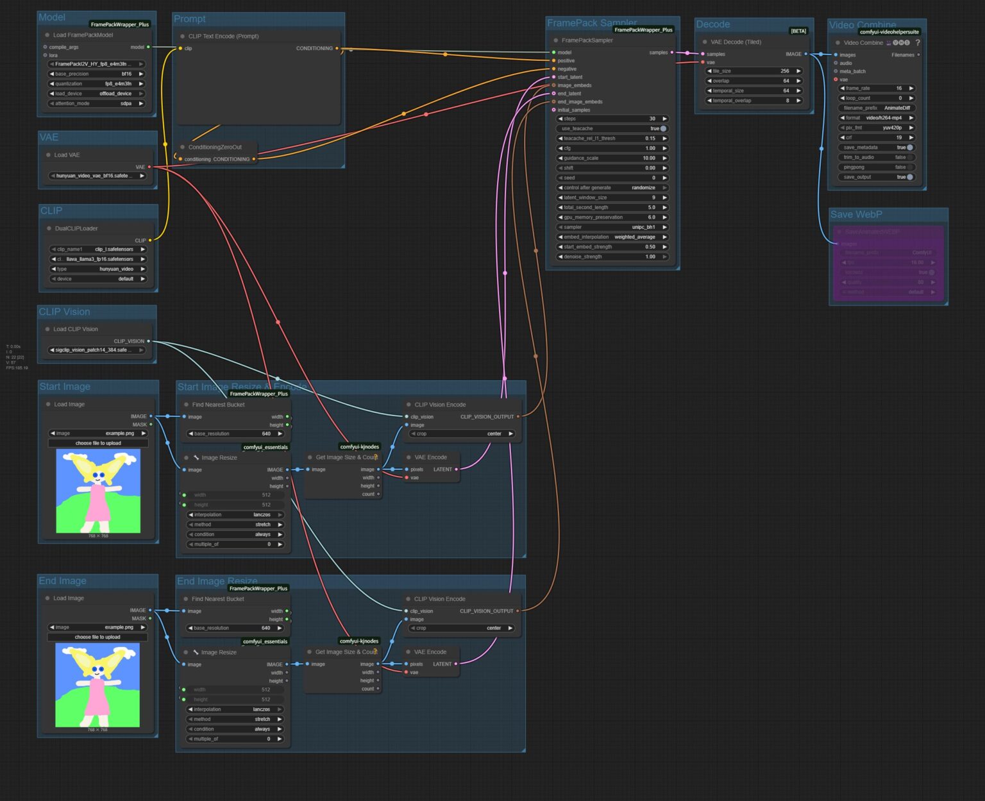Click the CLIP output port on DualCLIPLoader
The image size is (985, 801).
150,240
